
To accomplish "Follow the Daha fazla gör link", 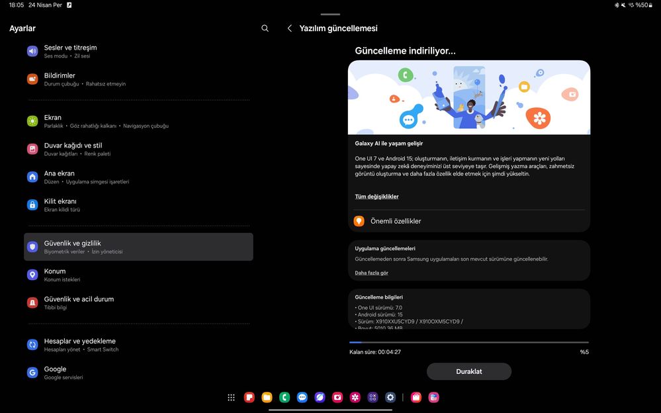I will pos(371,273).
